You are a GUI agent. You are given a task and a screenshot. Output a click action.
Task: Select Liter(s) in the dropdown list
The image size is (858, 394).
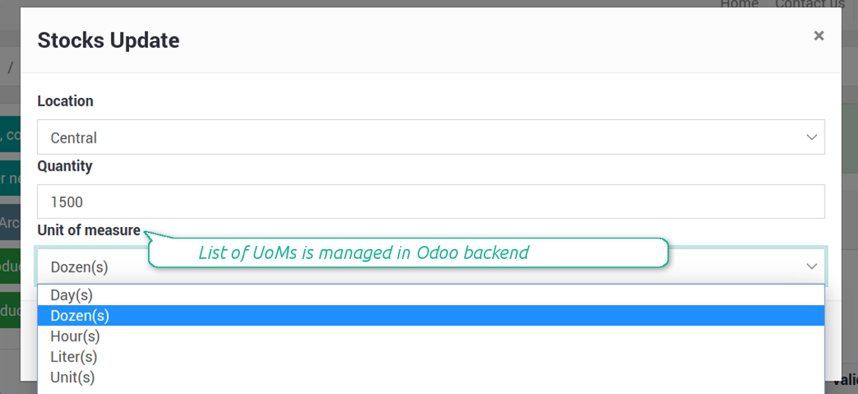pos(74,357)
